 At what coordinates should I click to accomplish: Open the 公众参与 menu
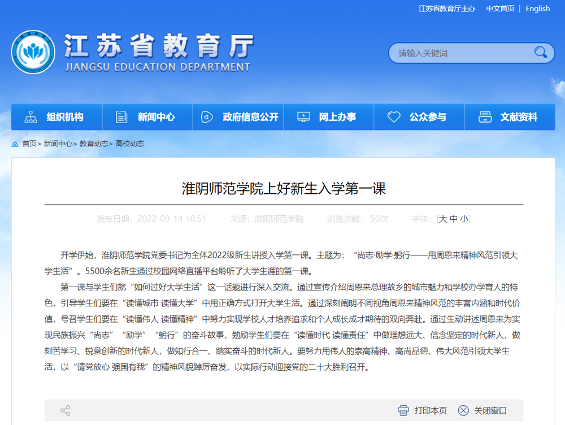pos(419,117)
